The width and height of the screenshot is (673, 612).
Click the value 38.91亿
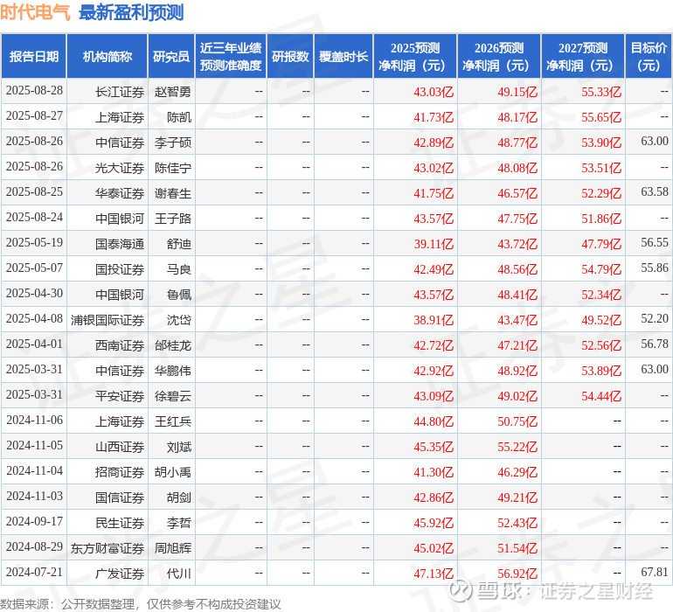pyautogui.click(x=434, y=319)
